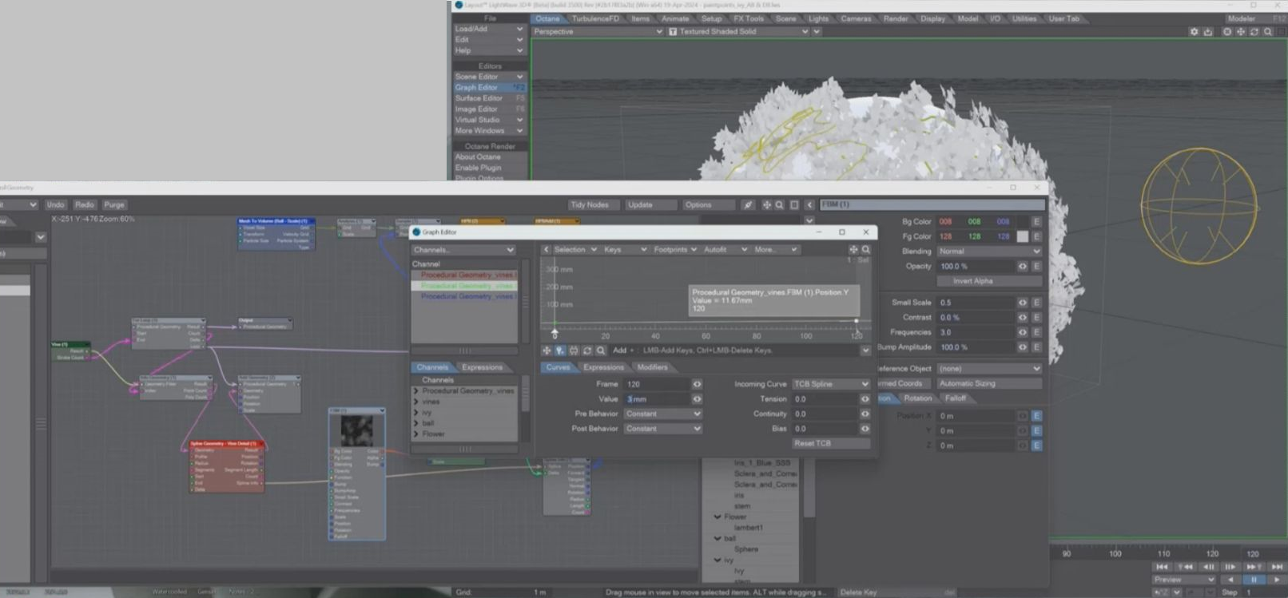Open the Render menu tab in Layout

click(895, 18)
